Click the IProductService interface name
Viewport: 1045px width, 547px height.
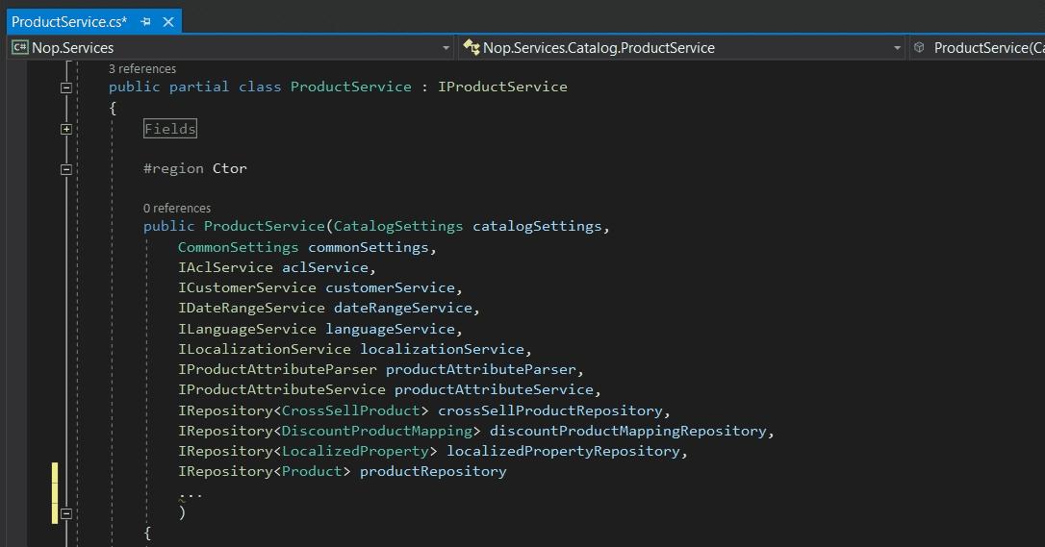[502, 87]
